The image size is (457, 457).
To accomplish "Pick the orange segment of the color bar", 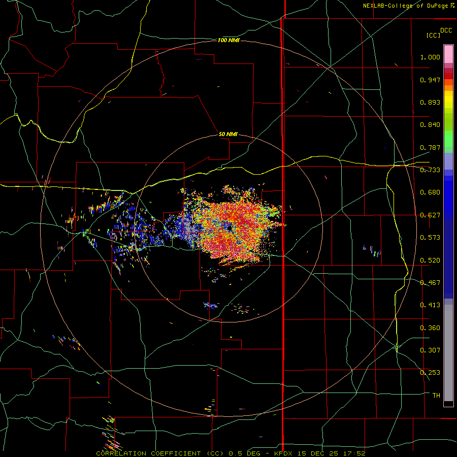I will 448,88.
